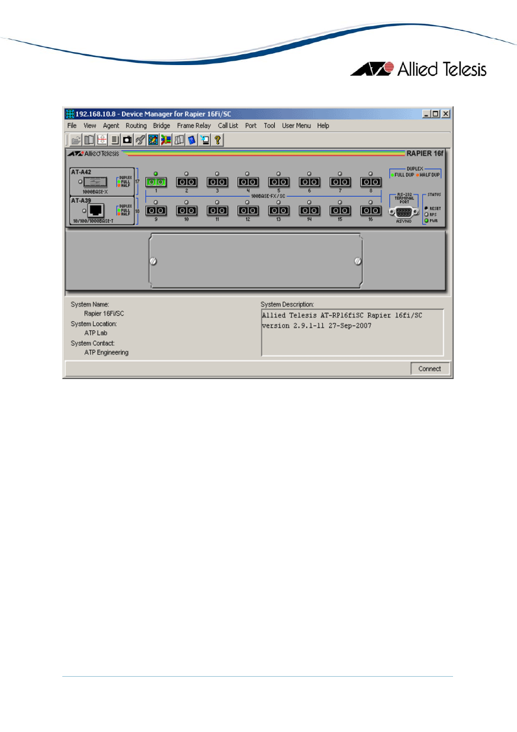The height and width of the screenshot is (732, 517).
Task: Open the Bridge menu
Action: [161, 125]
